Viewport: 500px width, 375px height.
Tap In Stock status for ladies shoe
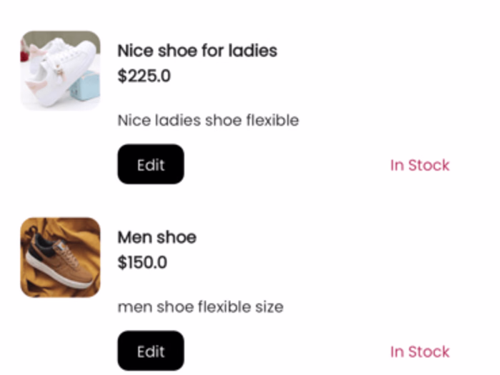pyautogui.click(x=419, y=165)
